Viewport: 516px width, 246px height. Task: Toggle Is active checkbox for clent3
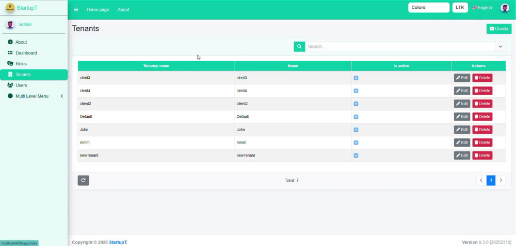point(356,78)
